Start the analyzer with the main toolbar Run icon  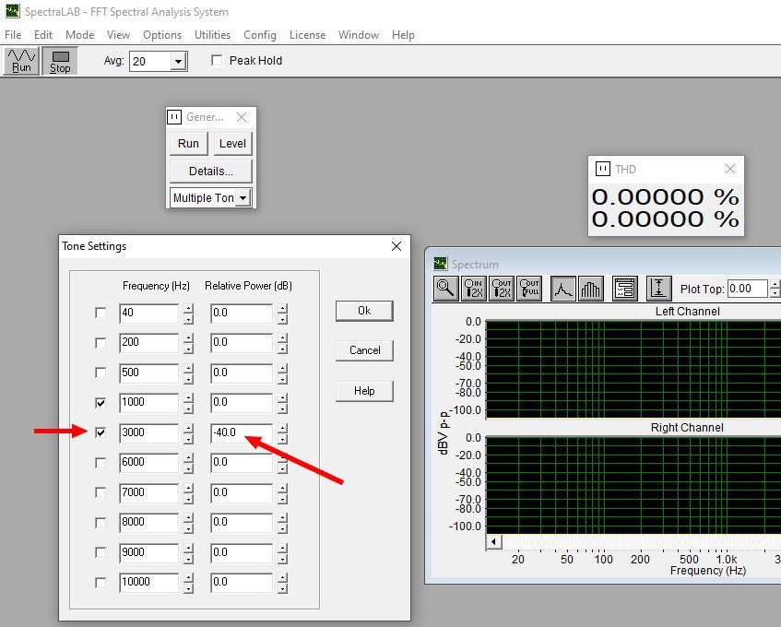(x=21, y=61)
